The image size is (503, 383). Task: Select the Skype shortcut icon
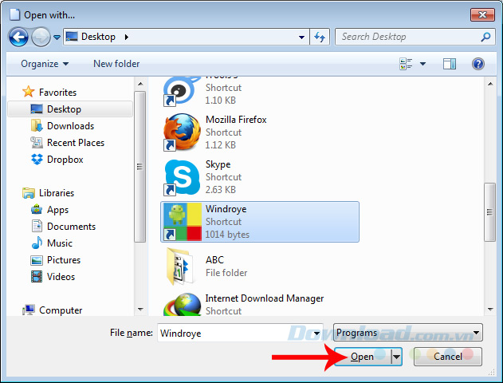[181, 177]
